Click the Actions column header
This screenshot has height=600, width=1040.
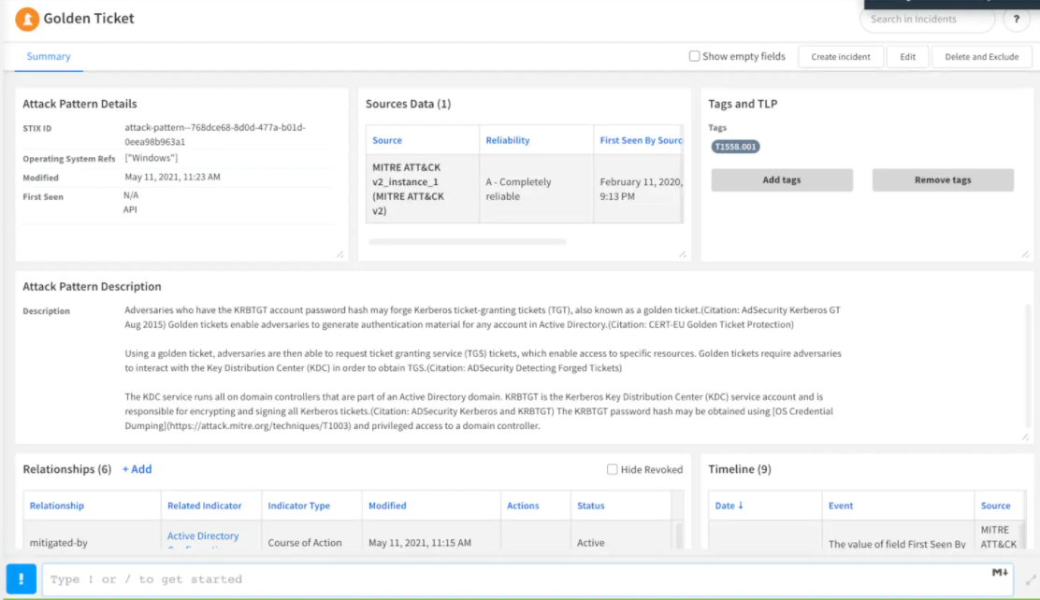523,506
